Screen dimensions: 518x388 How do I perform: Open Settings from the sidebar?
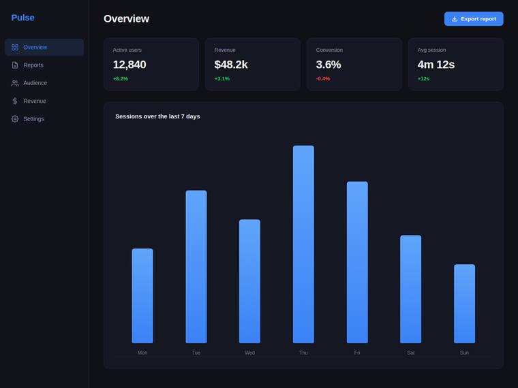(x=44, y=118)
